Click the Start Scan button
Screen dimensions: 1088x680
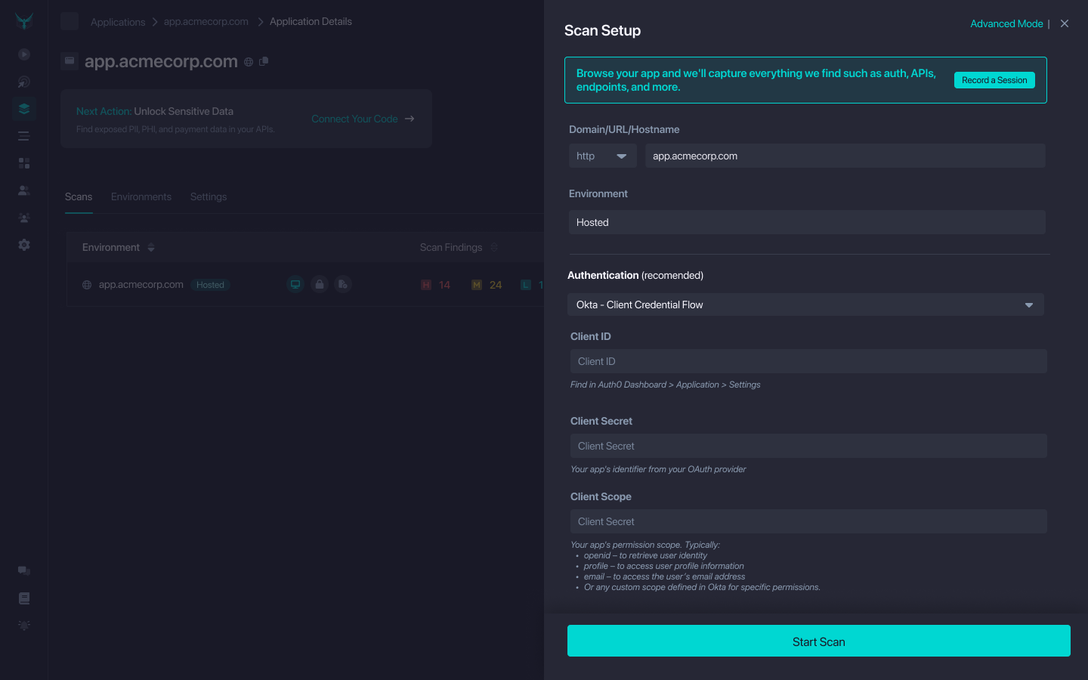point(818,640)
